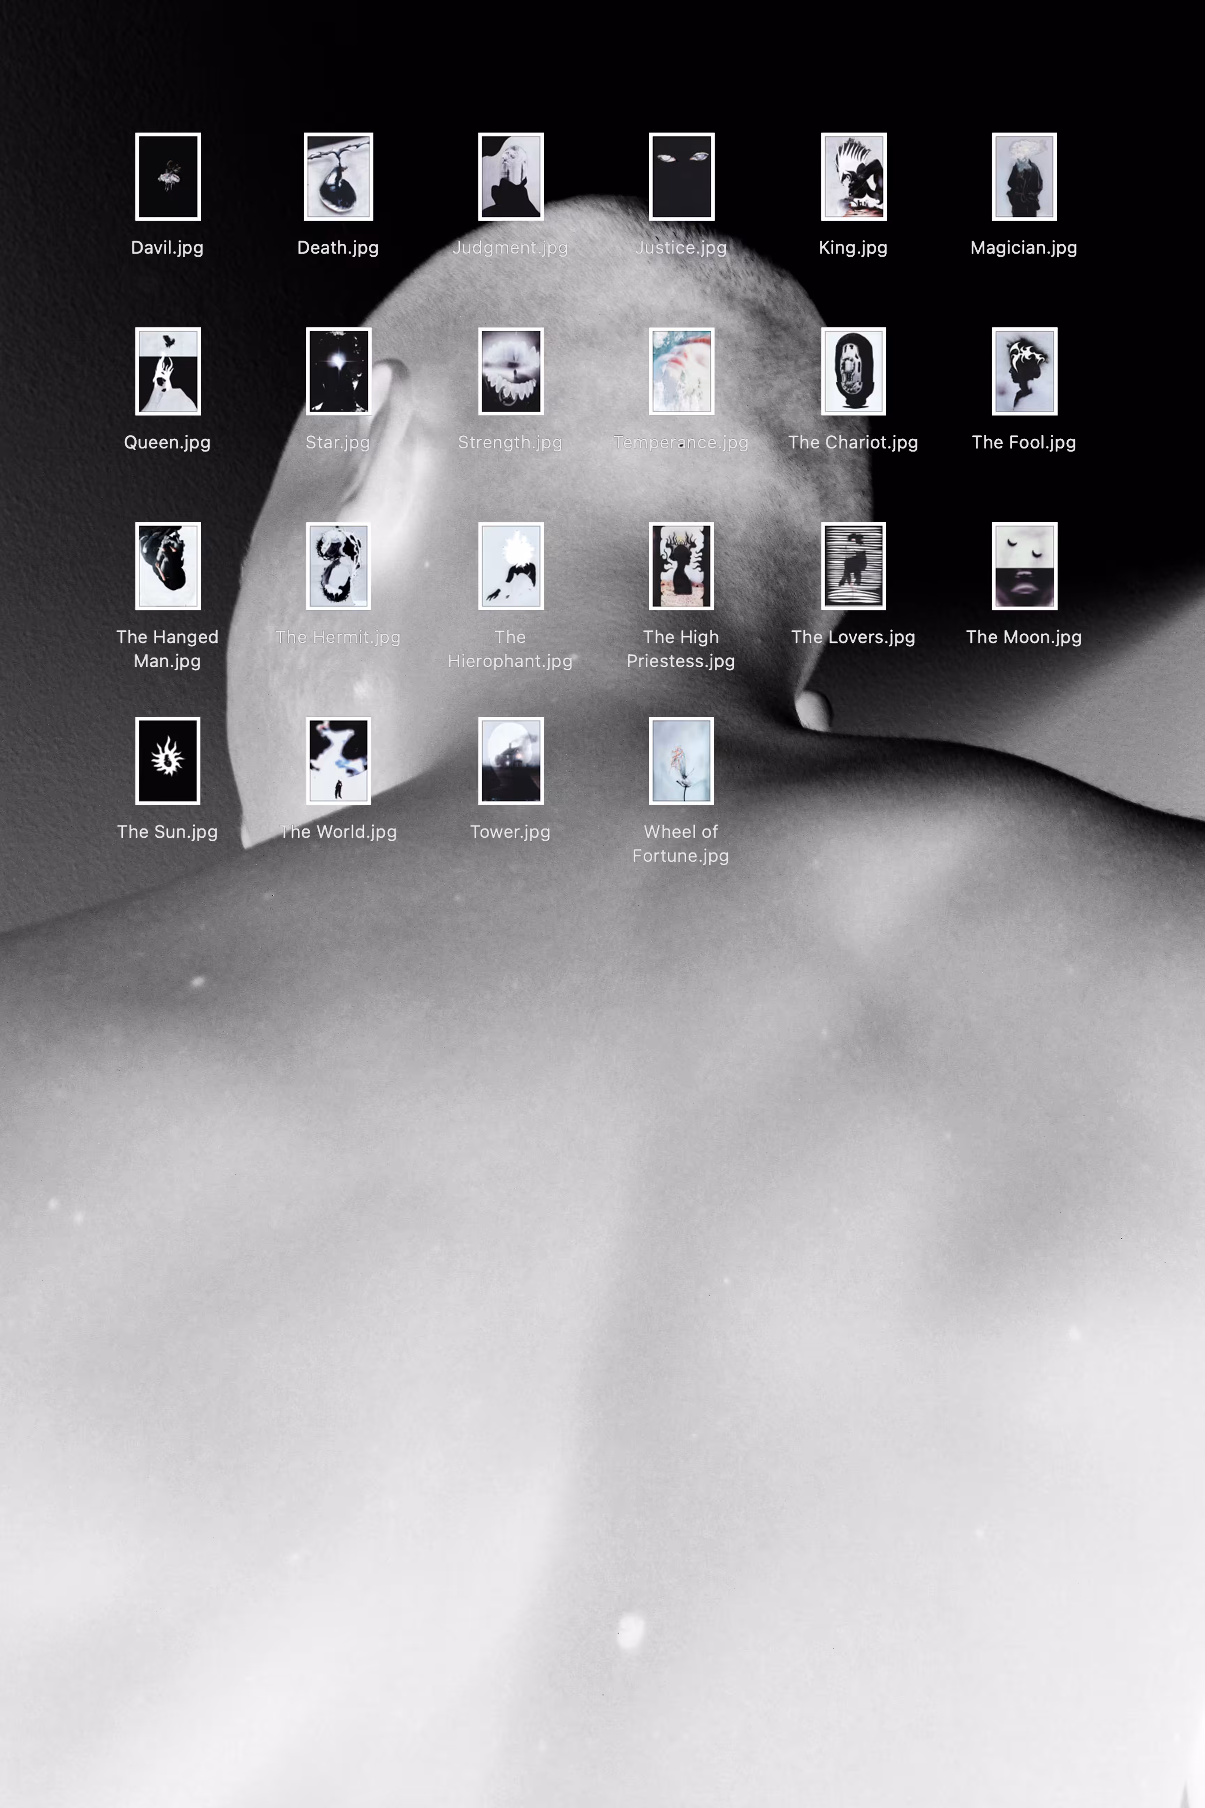Select the Magician.jpg file icon

(1024, 177)
